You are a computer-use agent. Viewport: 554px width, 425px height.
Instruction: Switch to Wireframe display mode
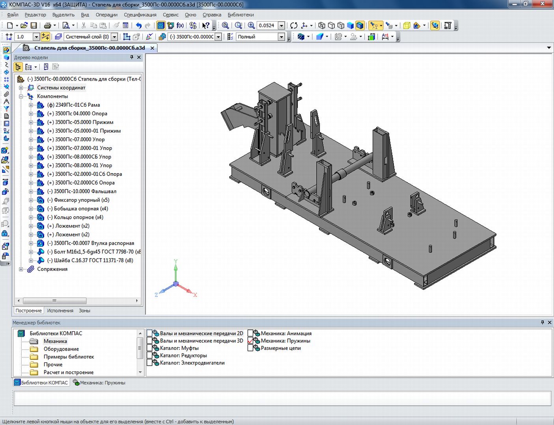point(322,26)
